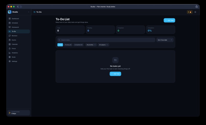Open the All priorities dropdown
This screenshot has height=125, width=206.
pos(91,45)
